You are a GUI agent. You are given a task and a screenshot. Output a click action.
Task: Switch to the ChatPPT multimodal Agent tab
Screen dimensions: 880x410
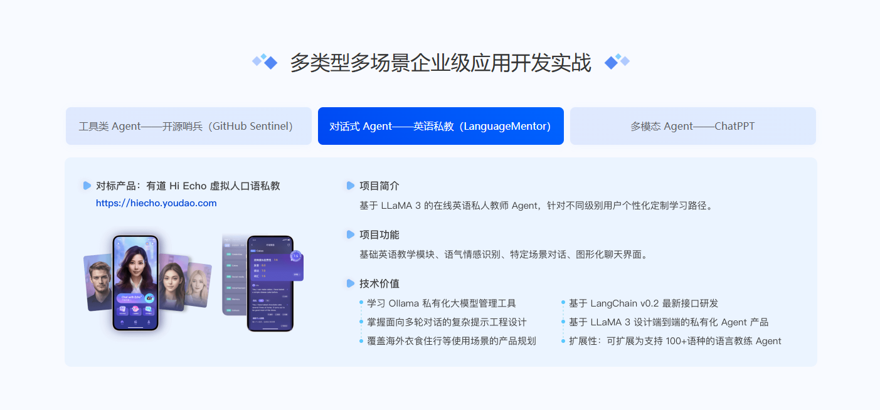point(692,126)
